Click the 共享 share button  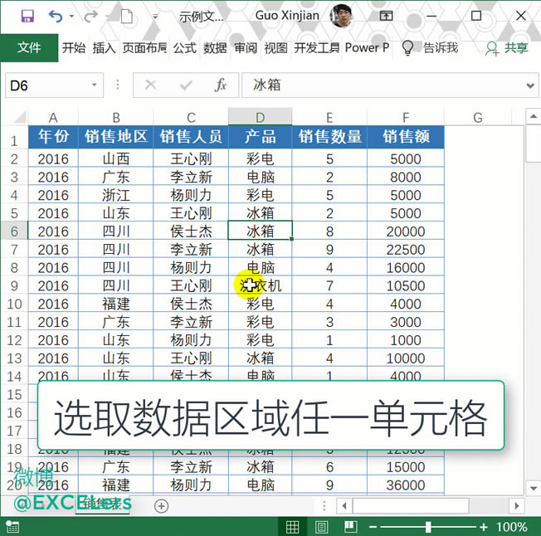(x=507, y=48)
